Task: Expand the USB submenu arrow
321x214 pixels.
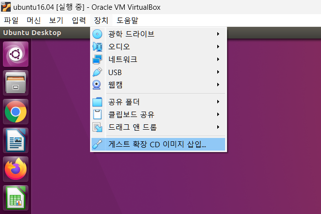Action: tap(218, 72)
